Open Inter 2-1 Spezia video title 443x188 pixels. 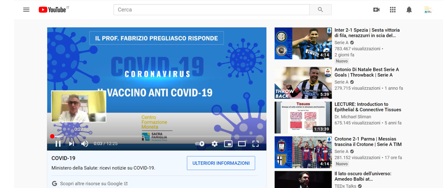[x=367, y=33]
